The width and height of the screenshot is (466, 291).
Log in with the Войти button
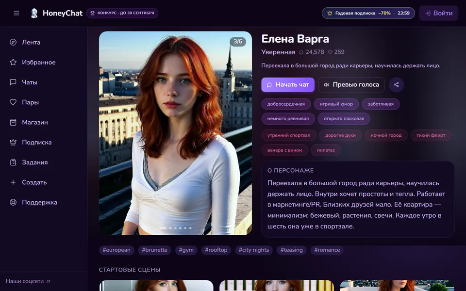[x=439, y=13]
